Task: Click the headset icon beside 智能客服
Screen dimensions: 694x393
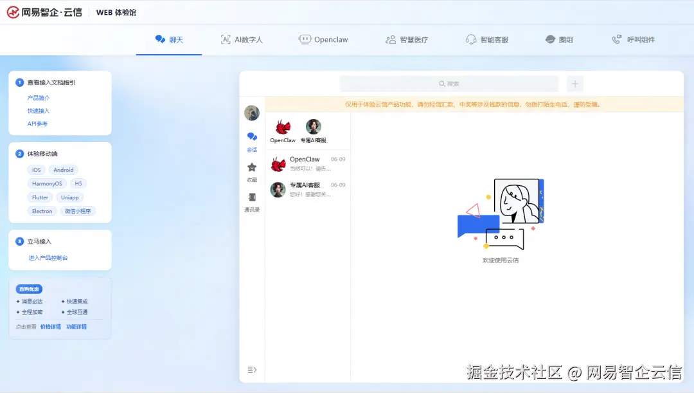Action: pyautogui.click(x=471, y=39)
